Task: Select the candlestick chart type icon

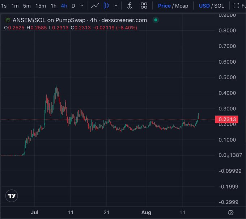Action: (x=106, y=6)
